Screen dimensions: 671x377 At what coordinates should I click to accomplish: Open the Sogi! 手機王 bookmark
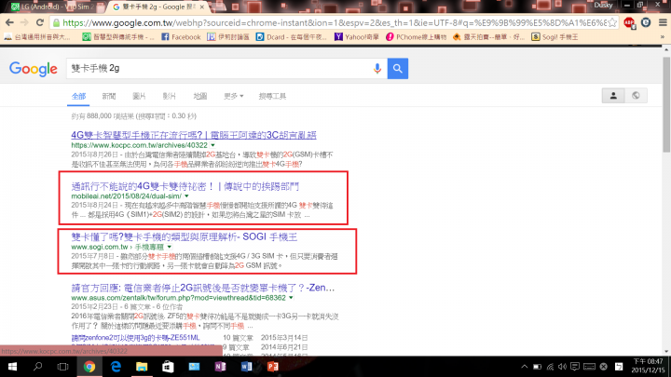pos(555,37)
